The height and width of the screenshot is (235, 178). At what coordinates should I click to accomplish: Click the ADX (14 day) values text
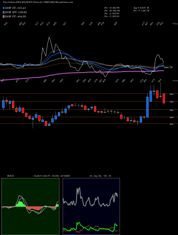pyautogui.click(x=100, y=176)
